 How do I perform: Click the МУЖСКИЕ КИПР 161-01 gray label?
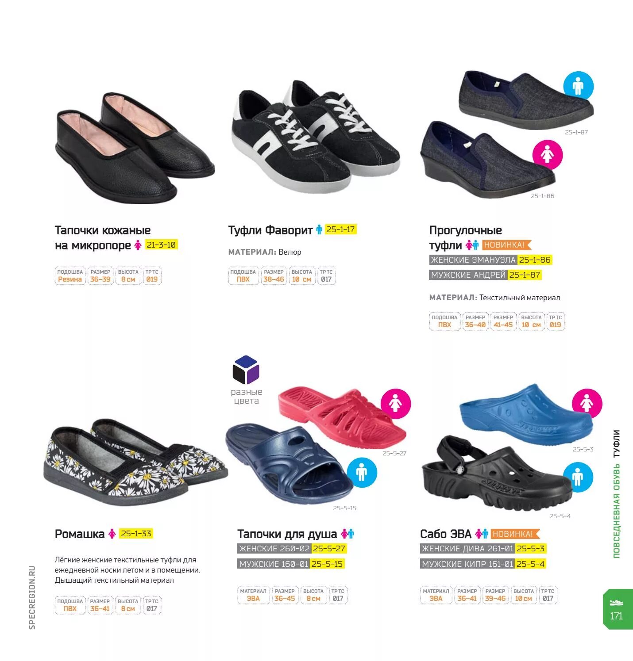click(x=467, y=564)
